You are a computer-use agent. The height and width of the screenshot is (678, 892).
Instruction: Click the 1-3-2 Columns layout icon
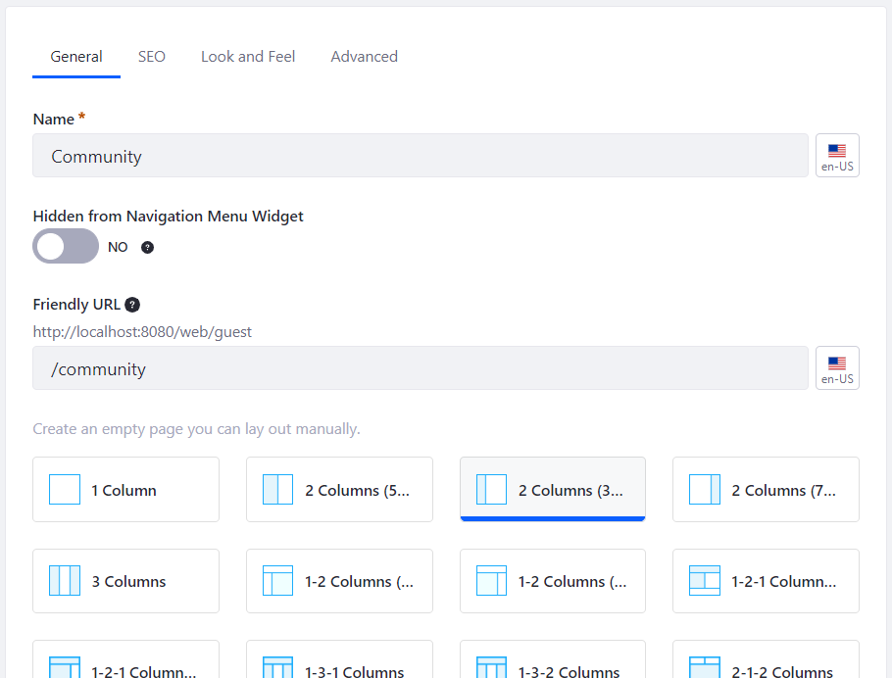tap(491, 668)
